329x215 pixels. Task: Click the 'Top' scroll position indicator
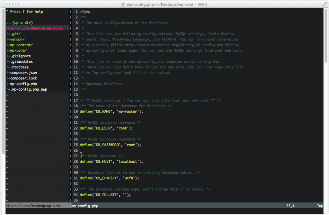point(320,206)
